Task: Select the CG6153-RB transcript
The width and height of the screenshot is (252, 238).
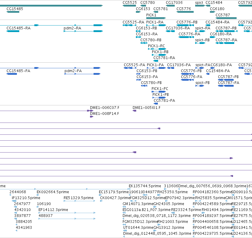Action: pyautogui.click(x=138, y=31)
